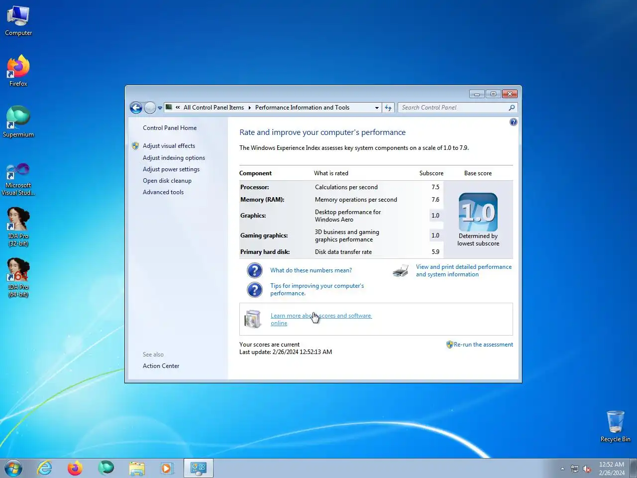637x478 pixels.
Task: Select All Control Panel Items breadcrumb
Action: coord(213,108)
